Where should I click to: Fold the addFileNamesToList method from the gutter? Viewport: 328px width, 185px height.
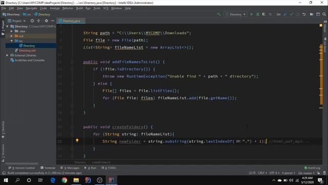(72, 62)
